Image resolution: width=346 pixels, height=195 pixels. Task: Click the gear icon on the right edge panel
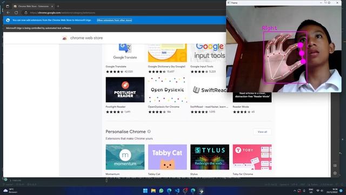point(335,173)
